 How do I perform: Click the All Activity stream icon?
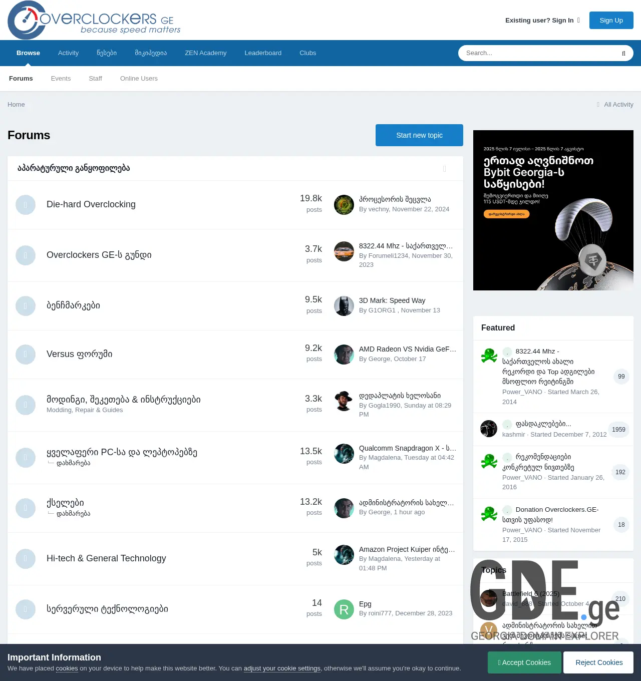coord(598,104)
